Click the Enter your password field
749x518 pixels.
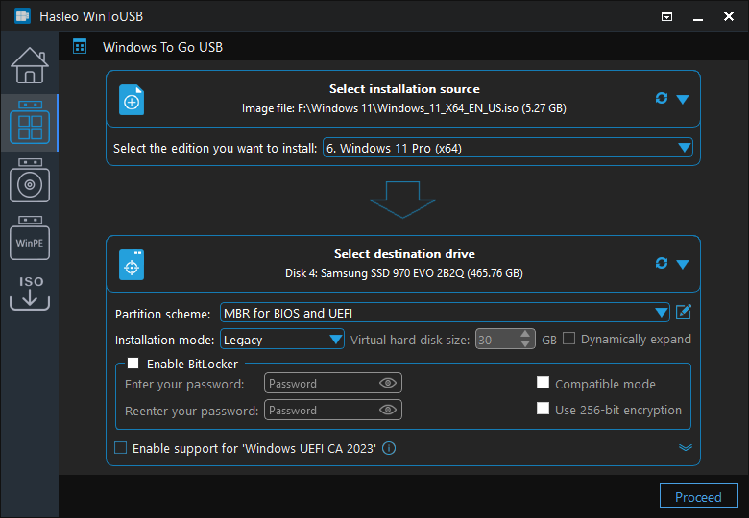(333, 383)
